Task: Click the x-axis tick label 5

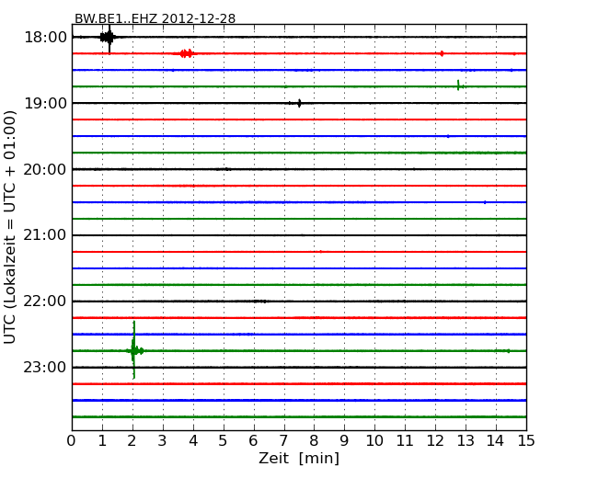Action: (x=224, y=440)
